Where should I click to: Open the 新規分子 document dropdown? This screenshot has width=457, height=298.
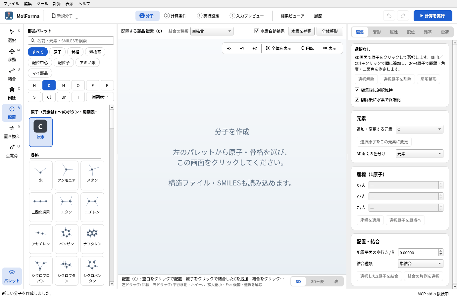coord(65,16)
